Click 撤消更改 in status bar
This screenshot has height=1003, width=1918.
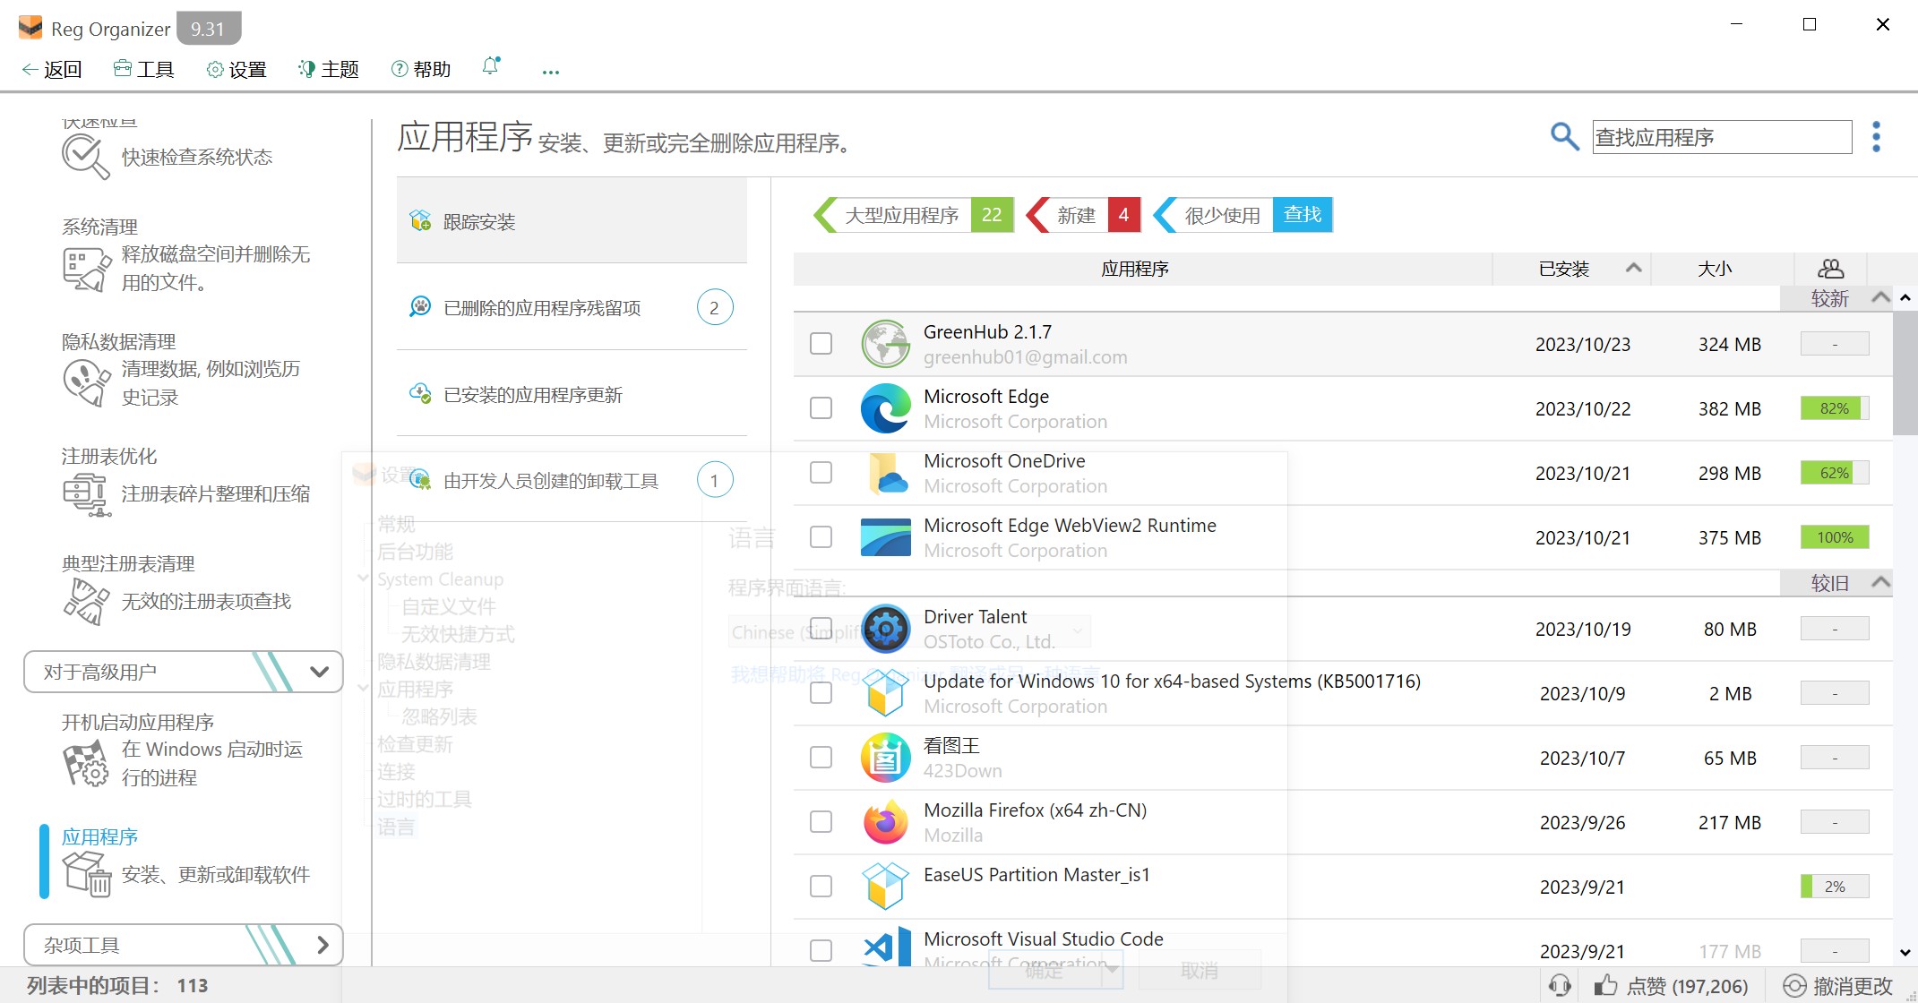1838,986
